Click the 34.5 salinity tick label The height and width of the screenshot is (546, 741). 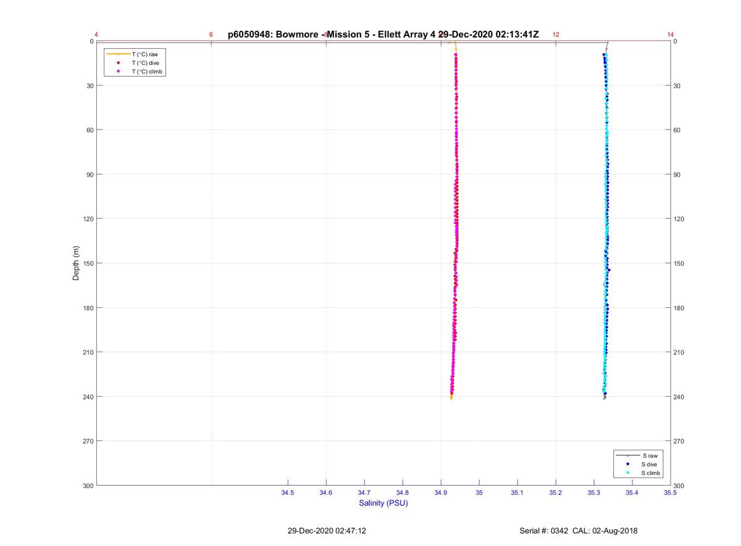[288, 493]
